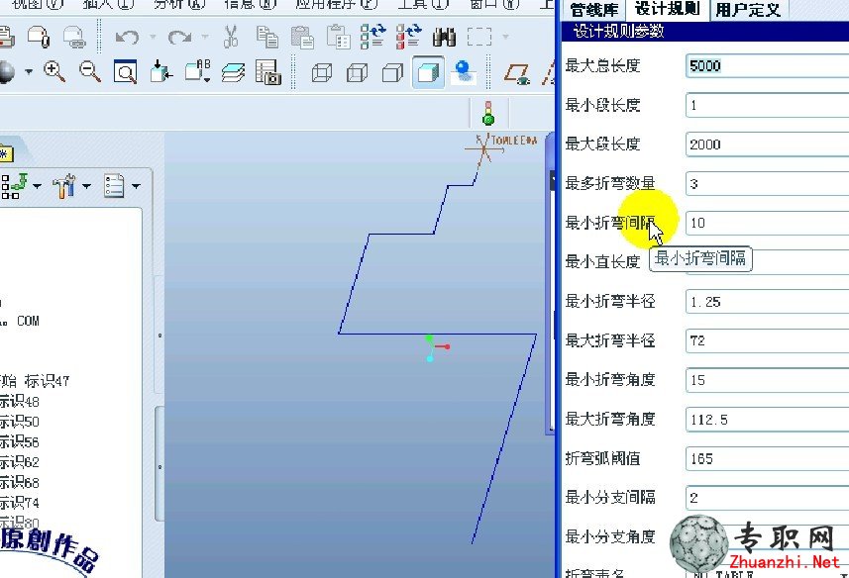Click the 最小折弯半径 field showing 1.25
This screenshot has height=578, width=849.
point(767,302)
